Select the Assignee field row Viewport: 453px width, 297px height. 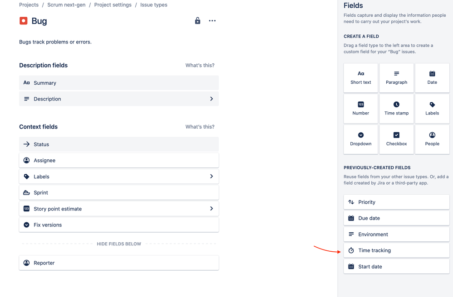(x=119, y=160)
